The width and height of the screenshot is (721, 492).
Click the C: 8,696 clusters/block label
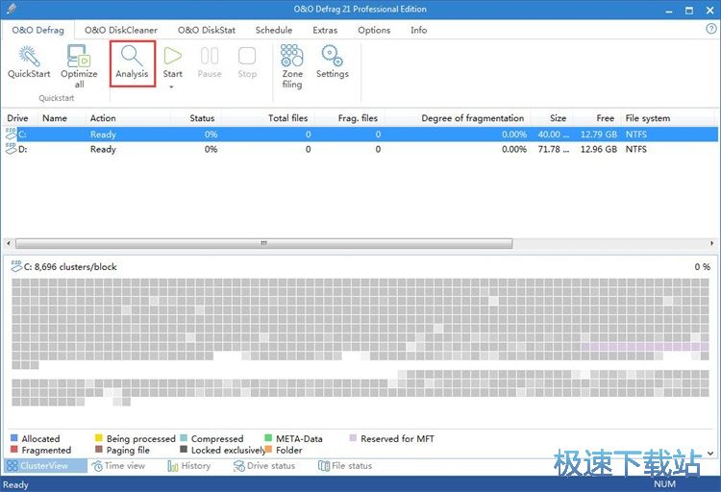[70, 267]
